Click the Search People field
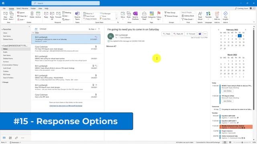The width and height of the screenshot is (257, 144). pyautogui.click(x=188, y=12)
